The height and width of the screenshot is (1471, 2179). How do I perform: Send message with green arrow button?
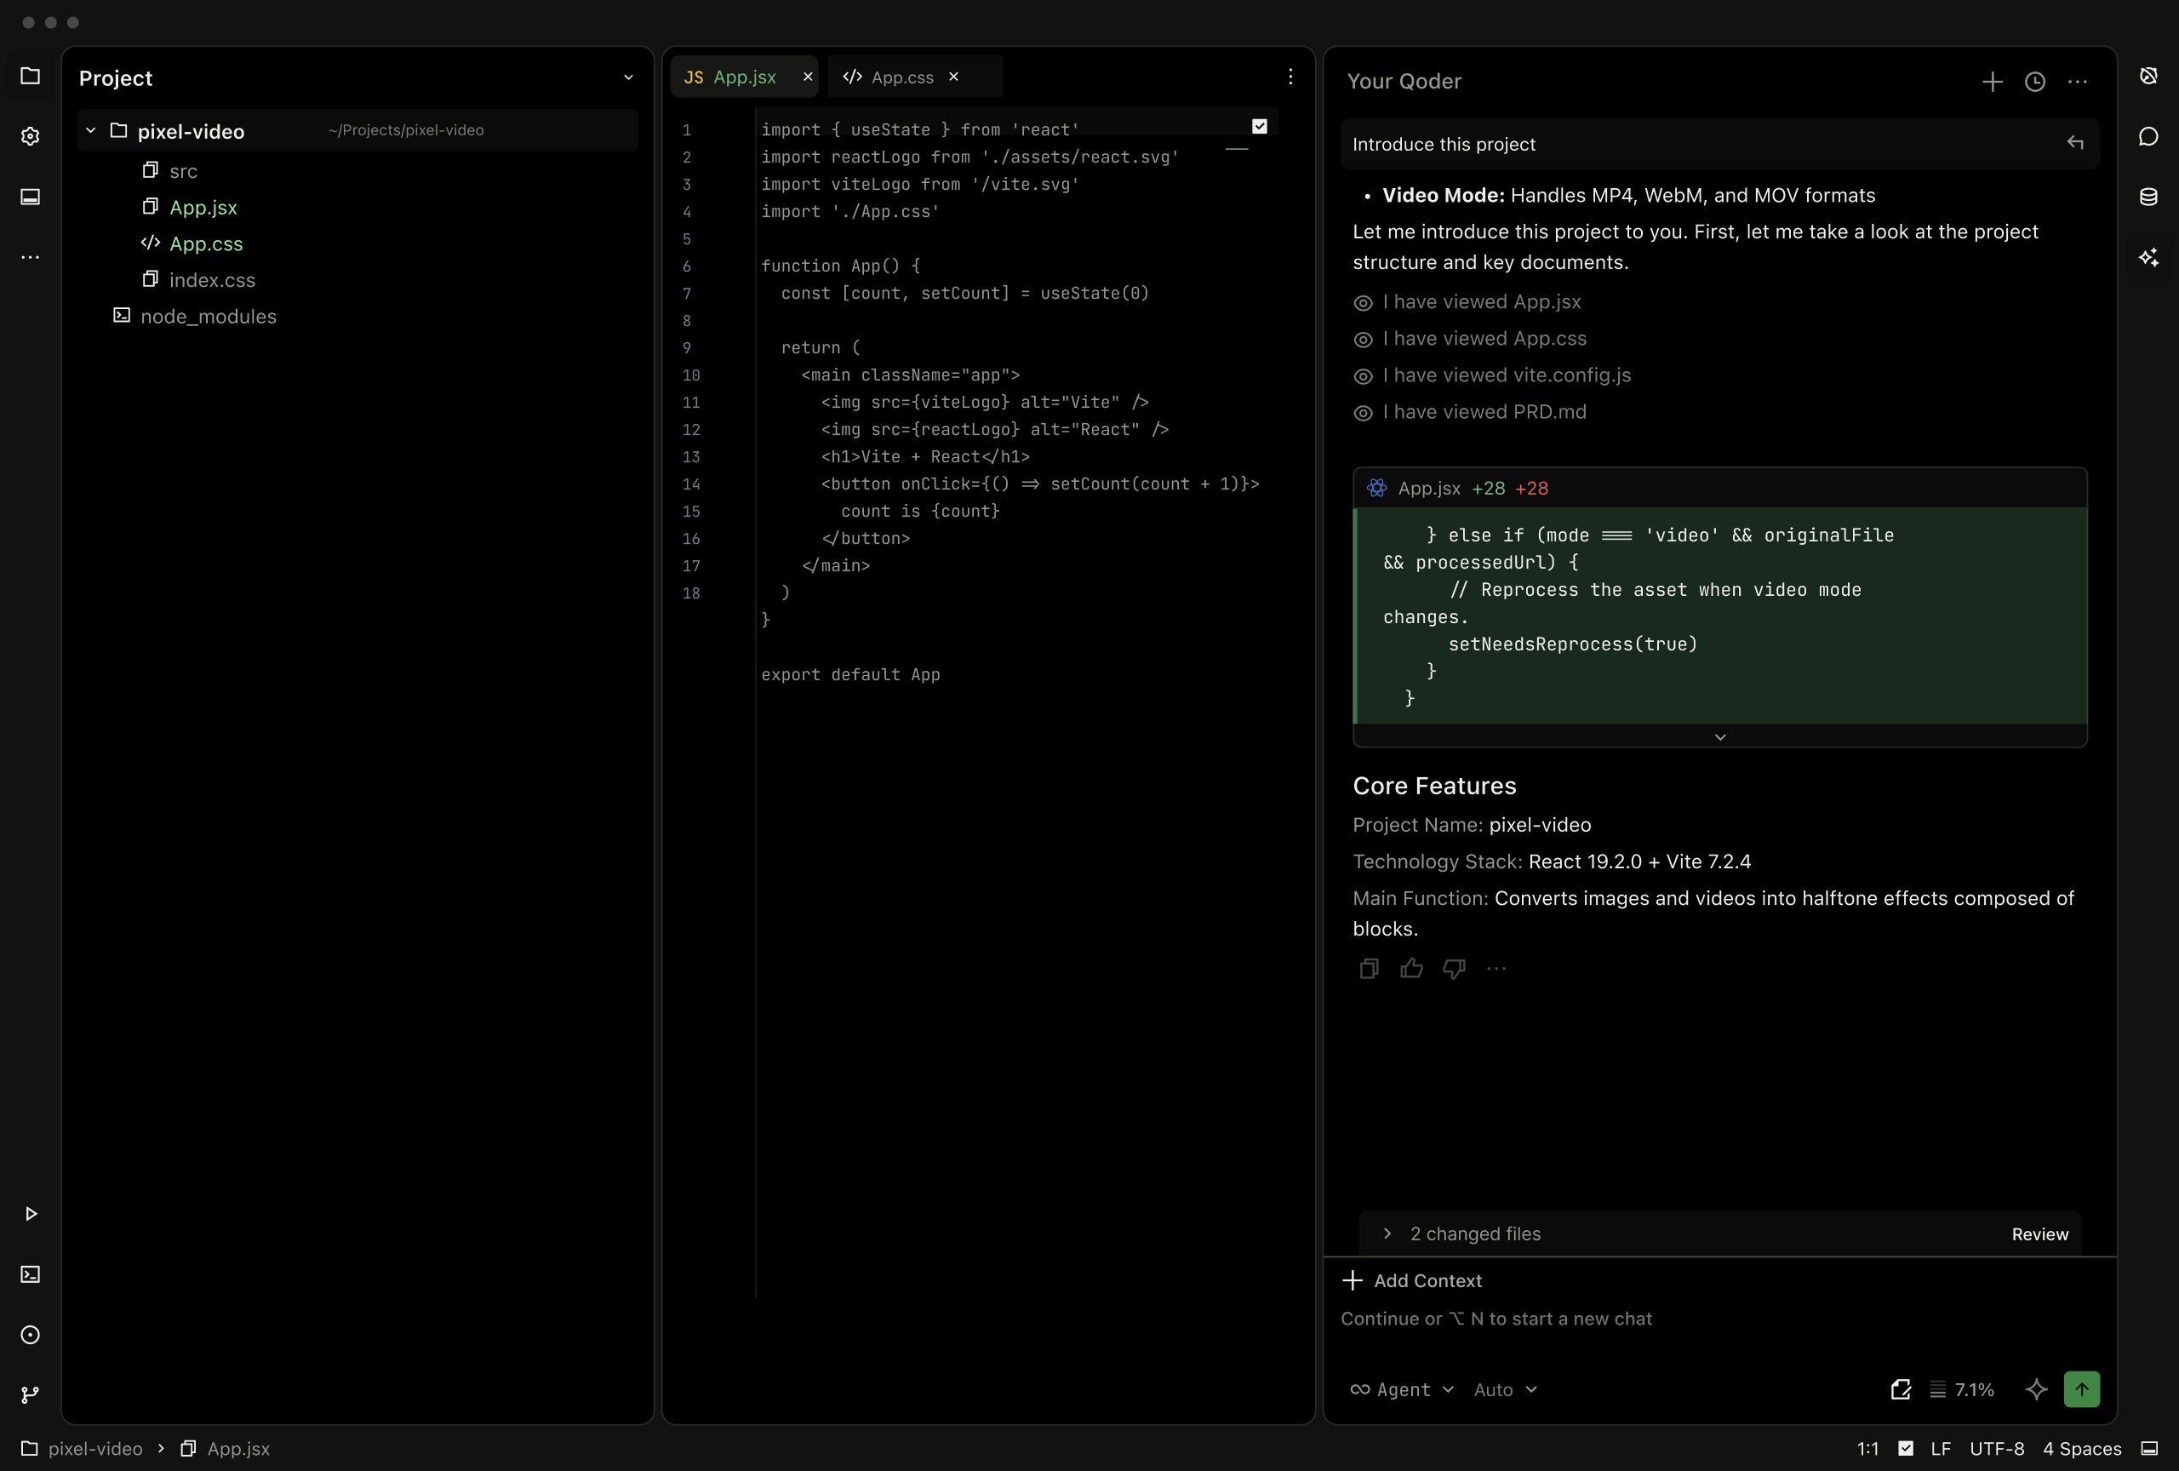point(2081,1389)
